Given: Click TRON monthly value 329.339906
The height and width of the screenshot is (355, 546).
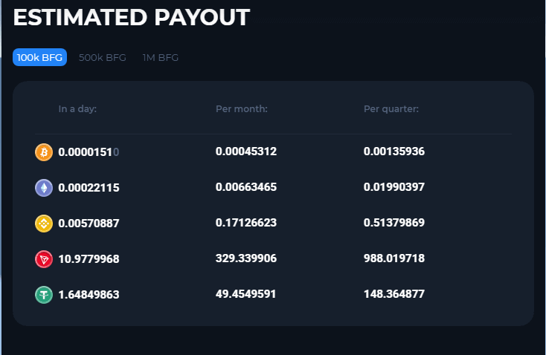Looking at the screenshot, I should coord(246,258).
